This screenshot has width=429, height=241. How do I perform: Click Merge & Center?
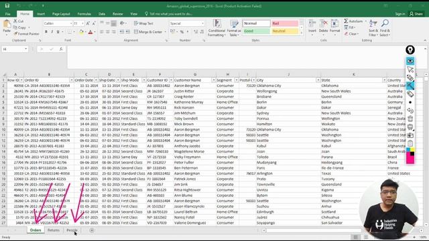pos(148,32)
